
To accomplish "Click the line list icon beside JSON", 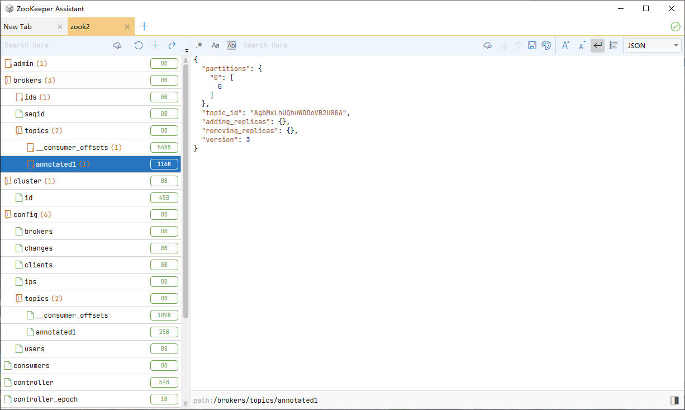I will 613,45.
